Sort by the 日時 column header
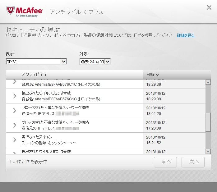Screen dimensions: 217x192 pyautogui.click(x=152, y=75)
